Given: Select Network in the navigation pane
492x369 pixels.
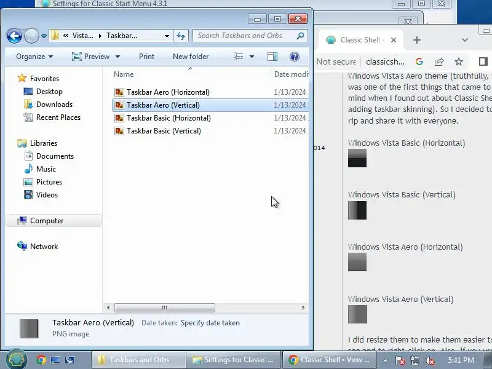Looking at the screenshot, I should 44,247.
